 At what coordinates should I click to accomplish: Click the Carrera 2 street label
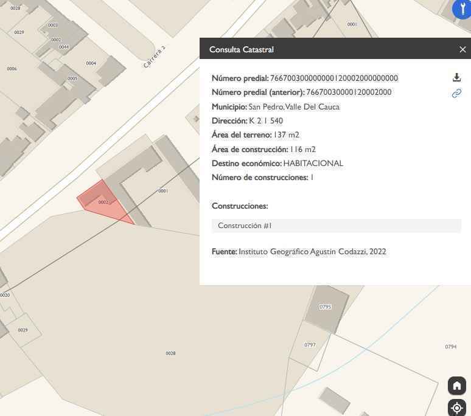coord(155,57)
